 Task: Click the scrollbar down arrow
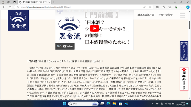click(x=189, y=98)
